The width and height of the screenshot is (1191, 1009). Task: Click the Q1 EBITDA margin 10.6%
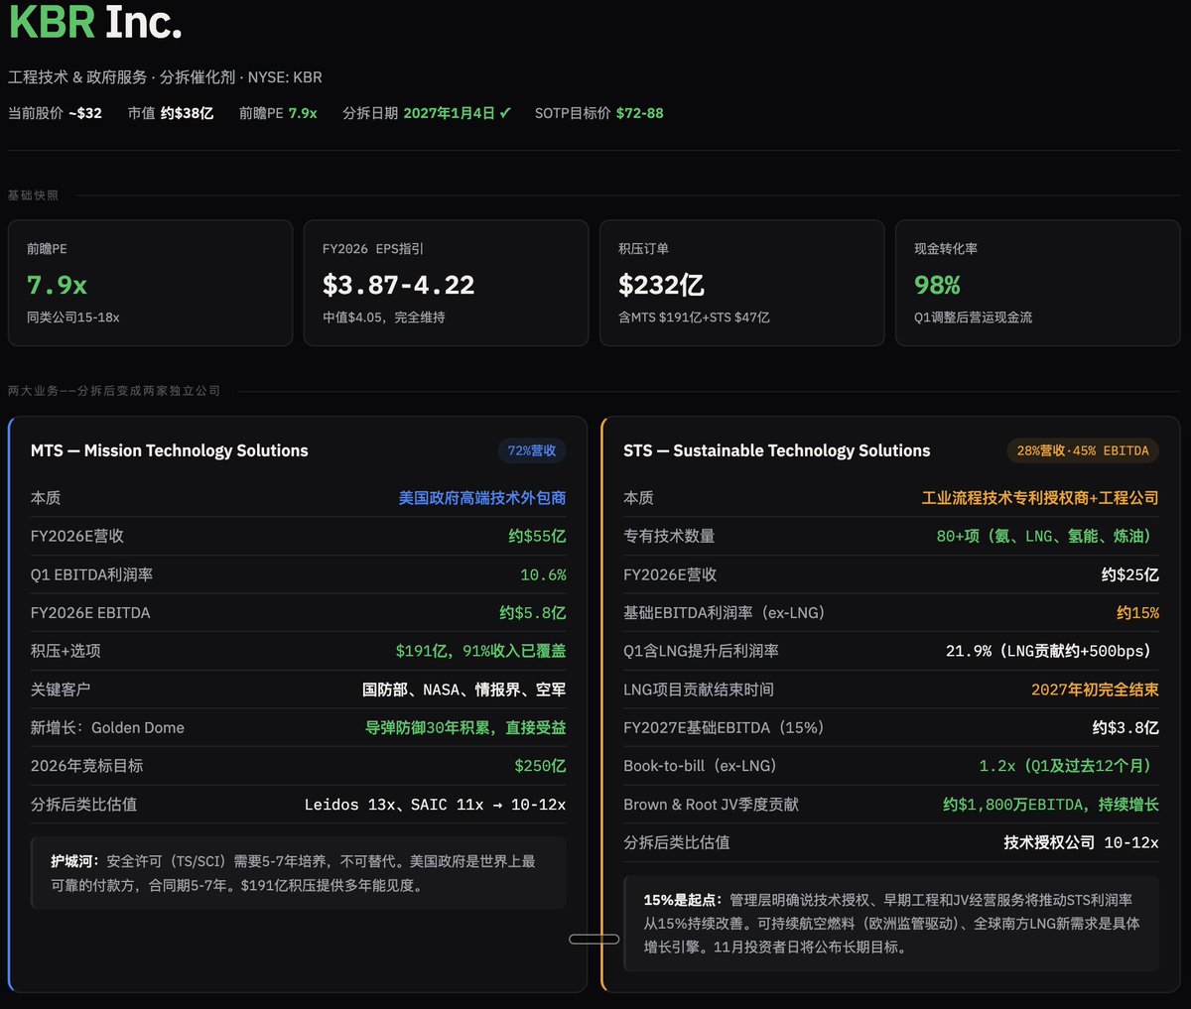tap(543, 574)
